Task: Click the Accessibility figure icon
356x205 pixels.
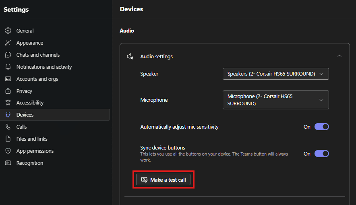Action: [8, 103]
